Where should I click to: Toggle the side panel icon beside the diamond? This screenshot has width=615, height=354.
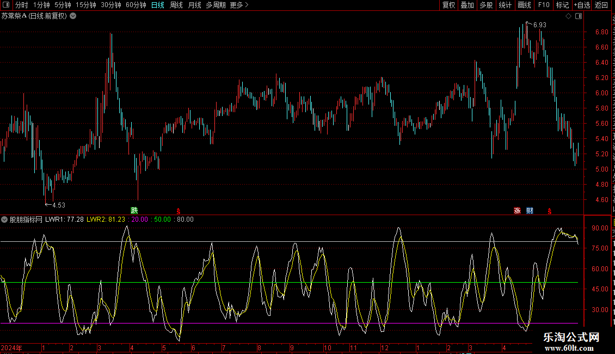point(579,16)
